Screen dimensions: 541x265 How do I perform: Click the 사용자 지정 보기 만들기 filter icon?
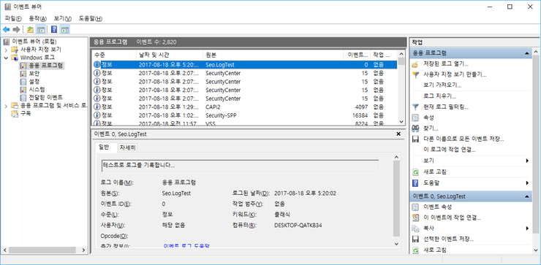[x=416, y=74]
